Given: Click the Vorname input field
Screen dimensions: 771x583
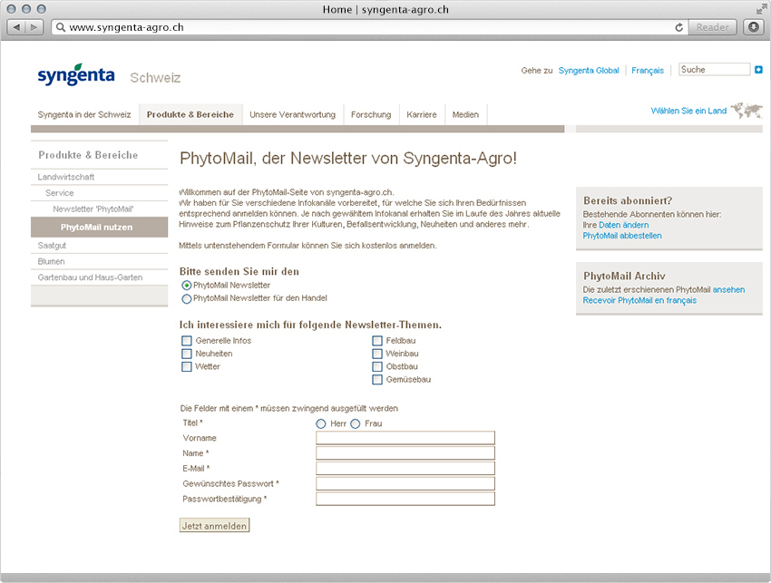Looking at the screenshot, I should pyautogui.click(x=405, y=438).
